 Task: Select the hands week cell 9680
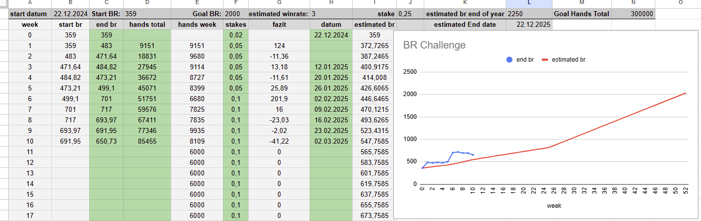197,56
